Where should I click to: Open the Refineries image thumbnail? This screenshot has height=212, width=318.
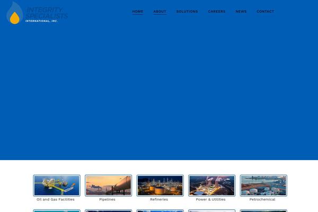[x=160, y=185]
